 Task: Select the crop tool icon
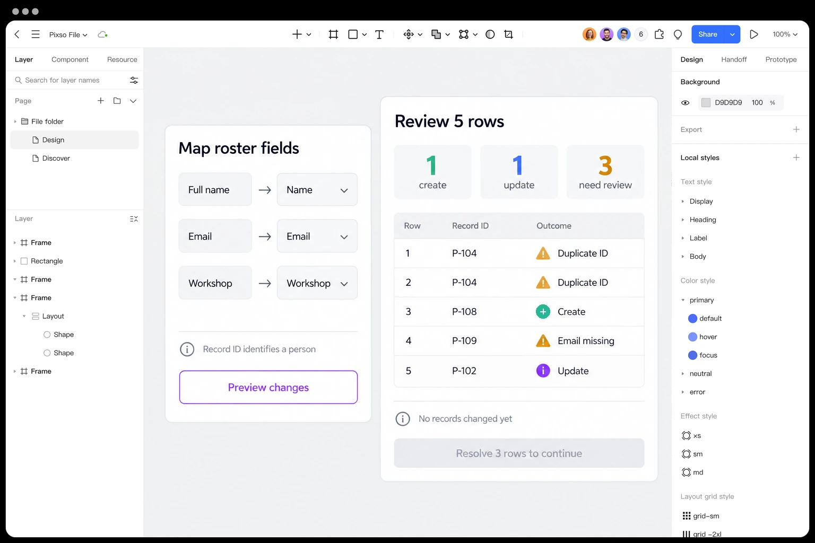[508, 34]
